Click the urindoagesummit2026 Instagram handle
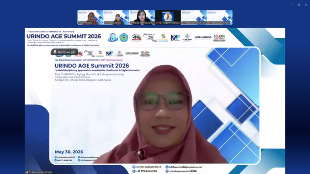Viewport: 310px width, 174px height. 183,171
